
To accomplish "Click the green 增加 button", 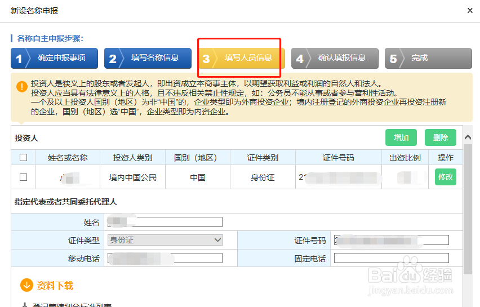I will pyautogui.click(x=401, y=137).
